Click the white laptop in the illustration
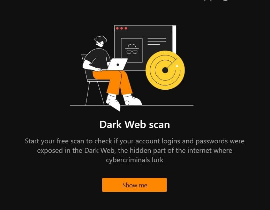The image size is (270, 210). (118, 65)
